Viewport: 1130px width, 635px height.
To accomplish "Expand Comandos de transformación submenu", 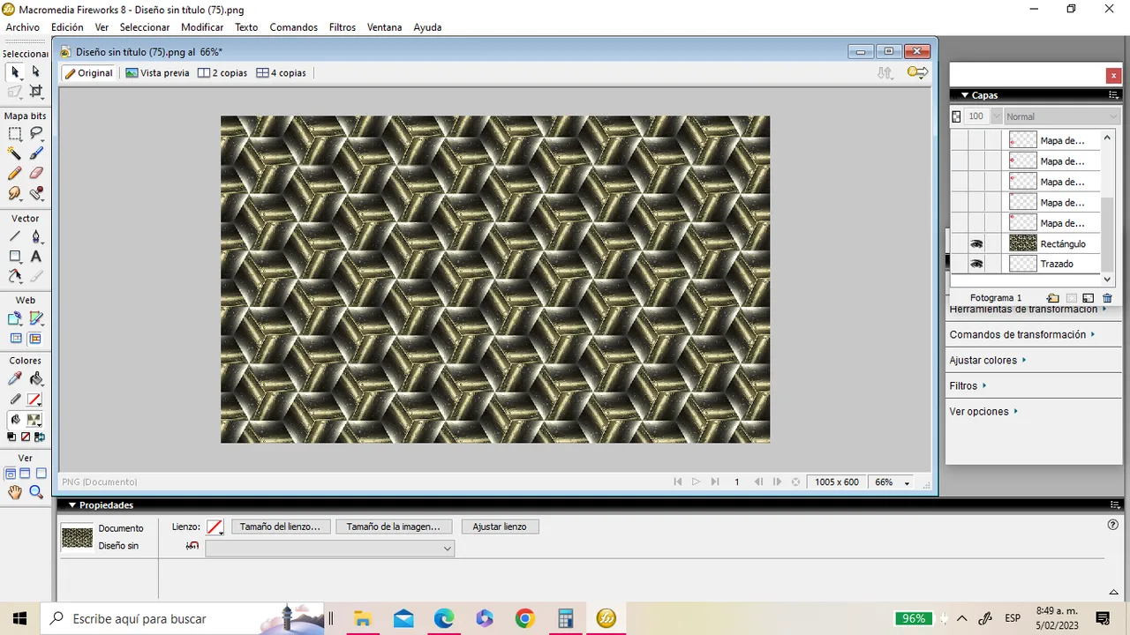I will tap(1022, 334).
